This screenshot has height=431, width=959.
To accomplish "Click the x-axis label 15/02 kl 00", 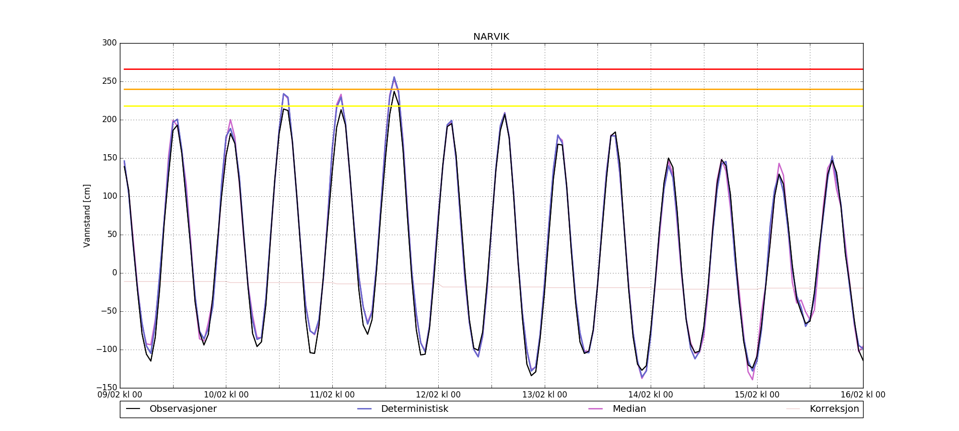I will click(x=757, y=395).
